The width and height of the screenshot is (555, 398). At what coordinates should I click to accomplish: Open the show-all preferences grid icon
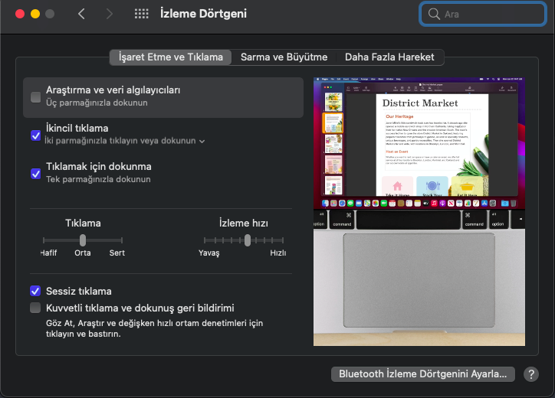(141, 14)
